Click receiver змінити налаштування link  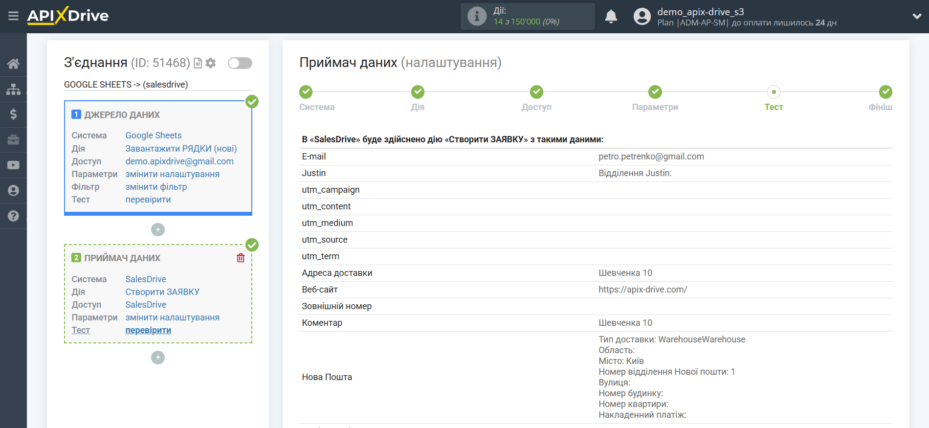[172, 317]
